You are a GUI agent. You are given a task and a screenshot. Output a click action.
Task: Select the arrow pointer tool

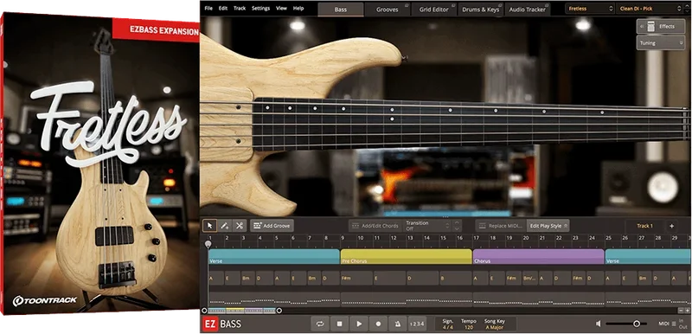tap(209, 226)
